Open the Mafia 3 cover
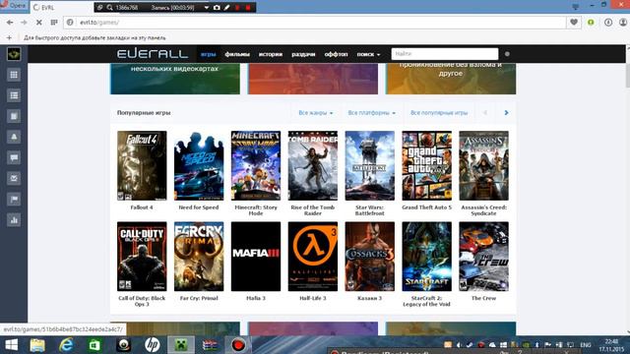 click(x=256, y=257)
